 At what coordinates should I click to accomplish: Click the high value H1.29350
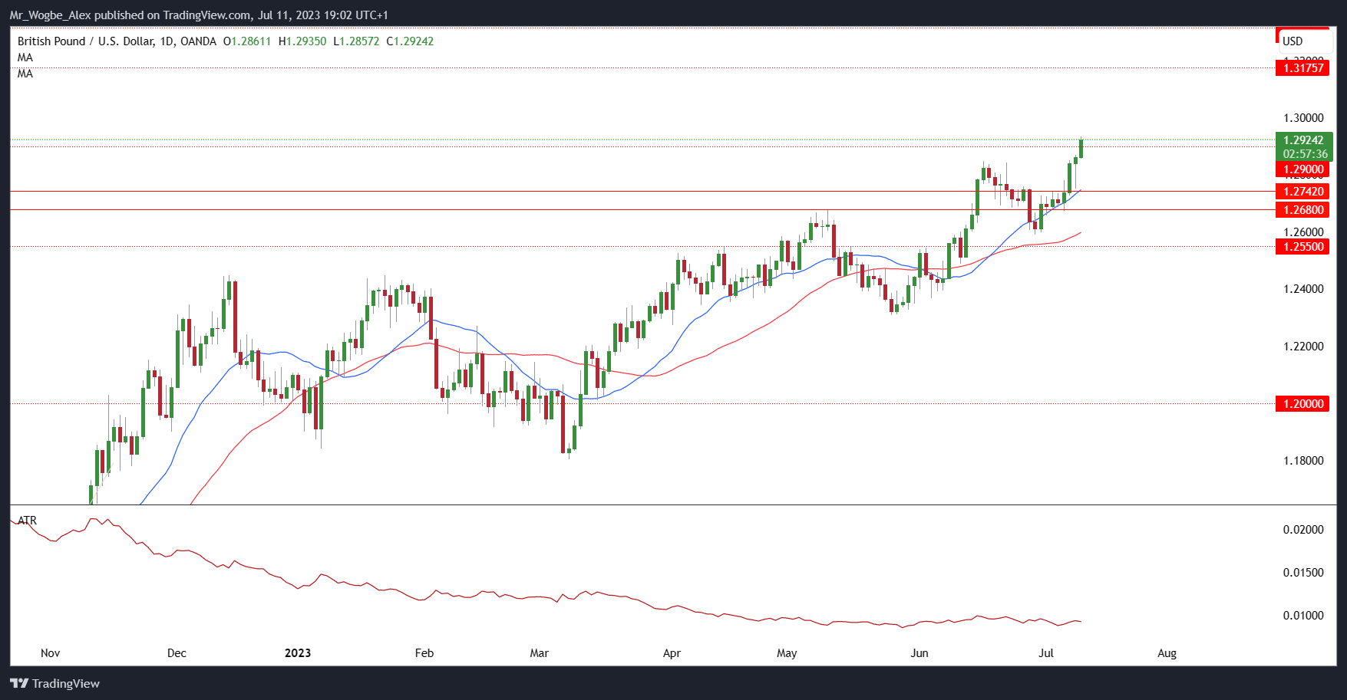[302, 41]
